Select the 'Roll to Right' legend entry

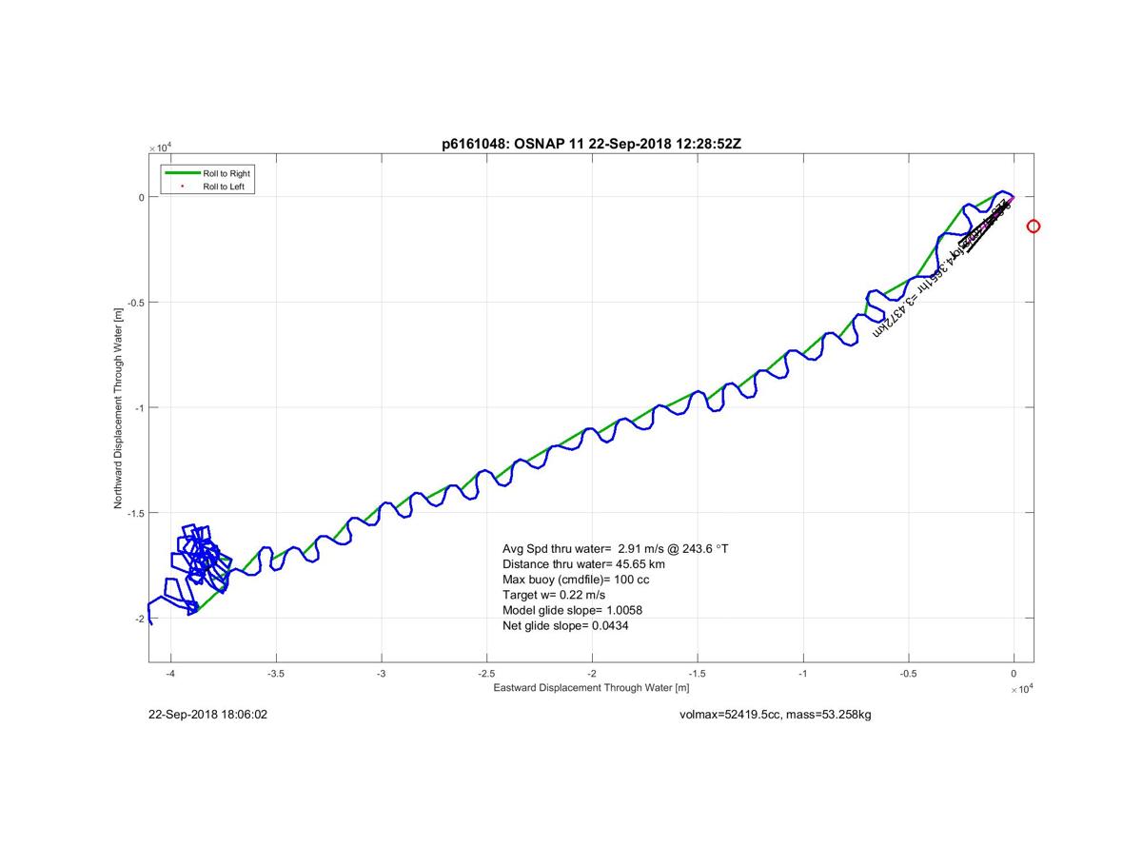click(207, 173)
